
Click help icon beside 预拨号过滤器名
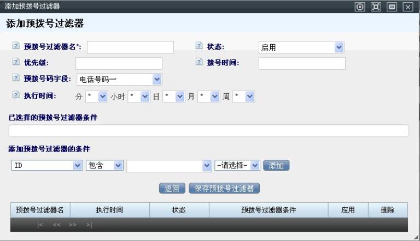(x=16, y=47)
